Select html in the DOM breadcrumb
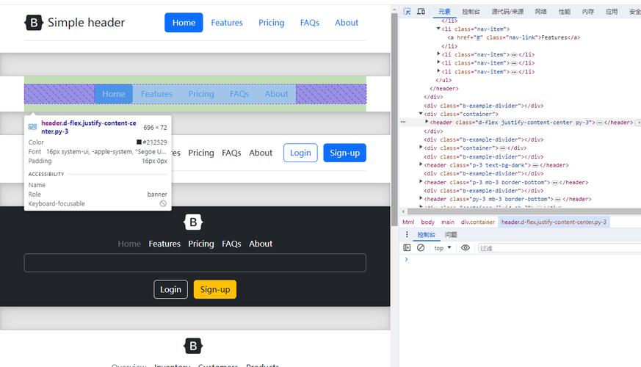Image resolution: width=641 pixels, height=367 pixels. (408, 222)
